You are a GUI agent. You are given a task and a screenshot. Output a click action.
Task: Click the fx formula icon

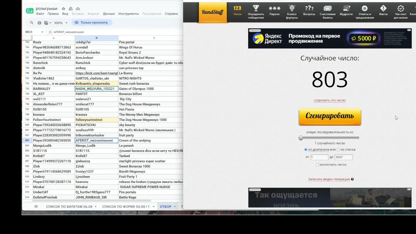point(50,32)
